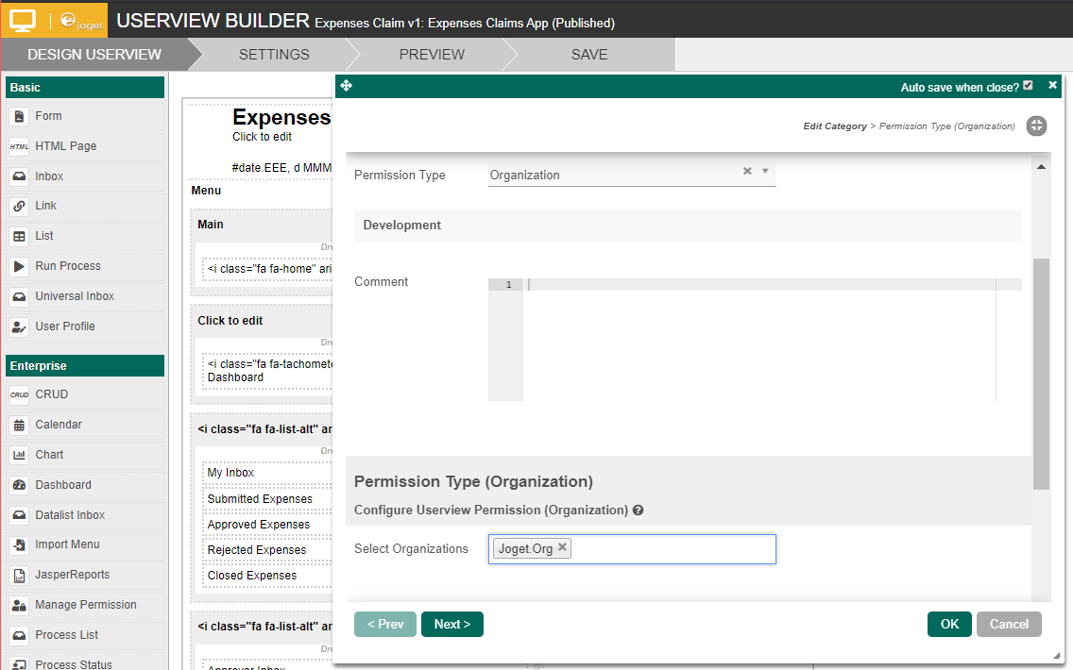Open the Permission Type dropdown arrow
Viewport: 1073px width, 670px height.
pos(765,172)
